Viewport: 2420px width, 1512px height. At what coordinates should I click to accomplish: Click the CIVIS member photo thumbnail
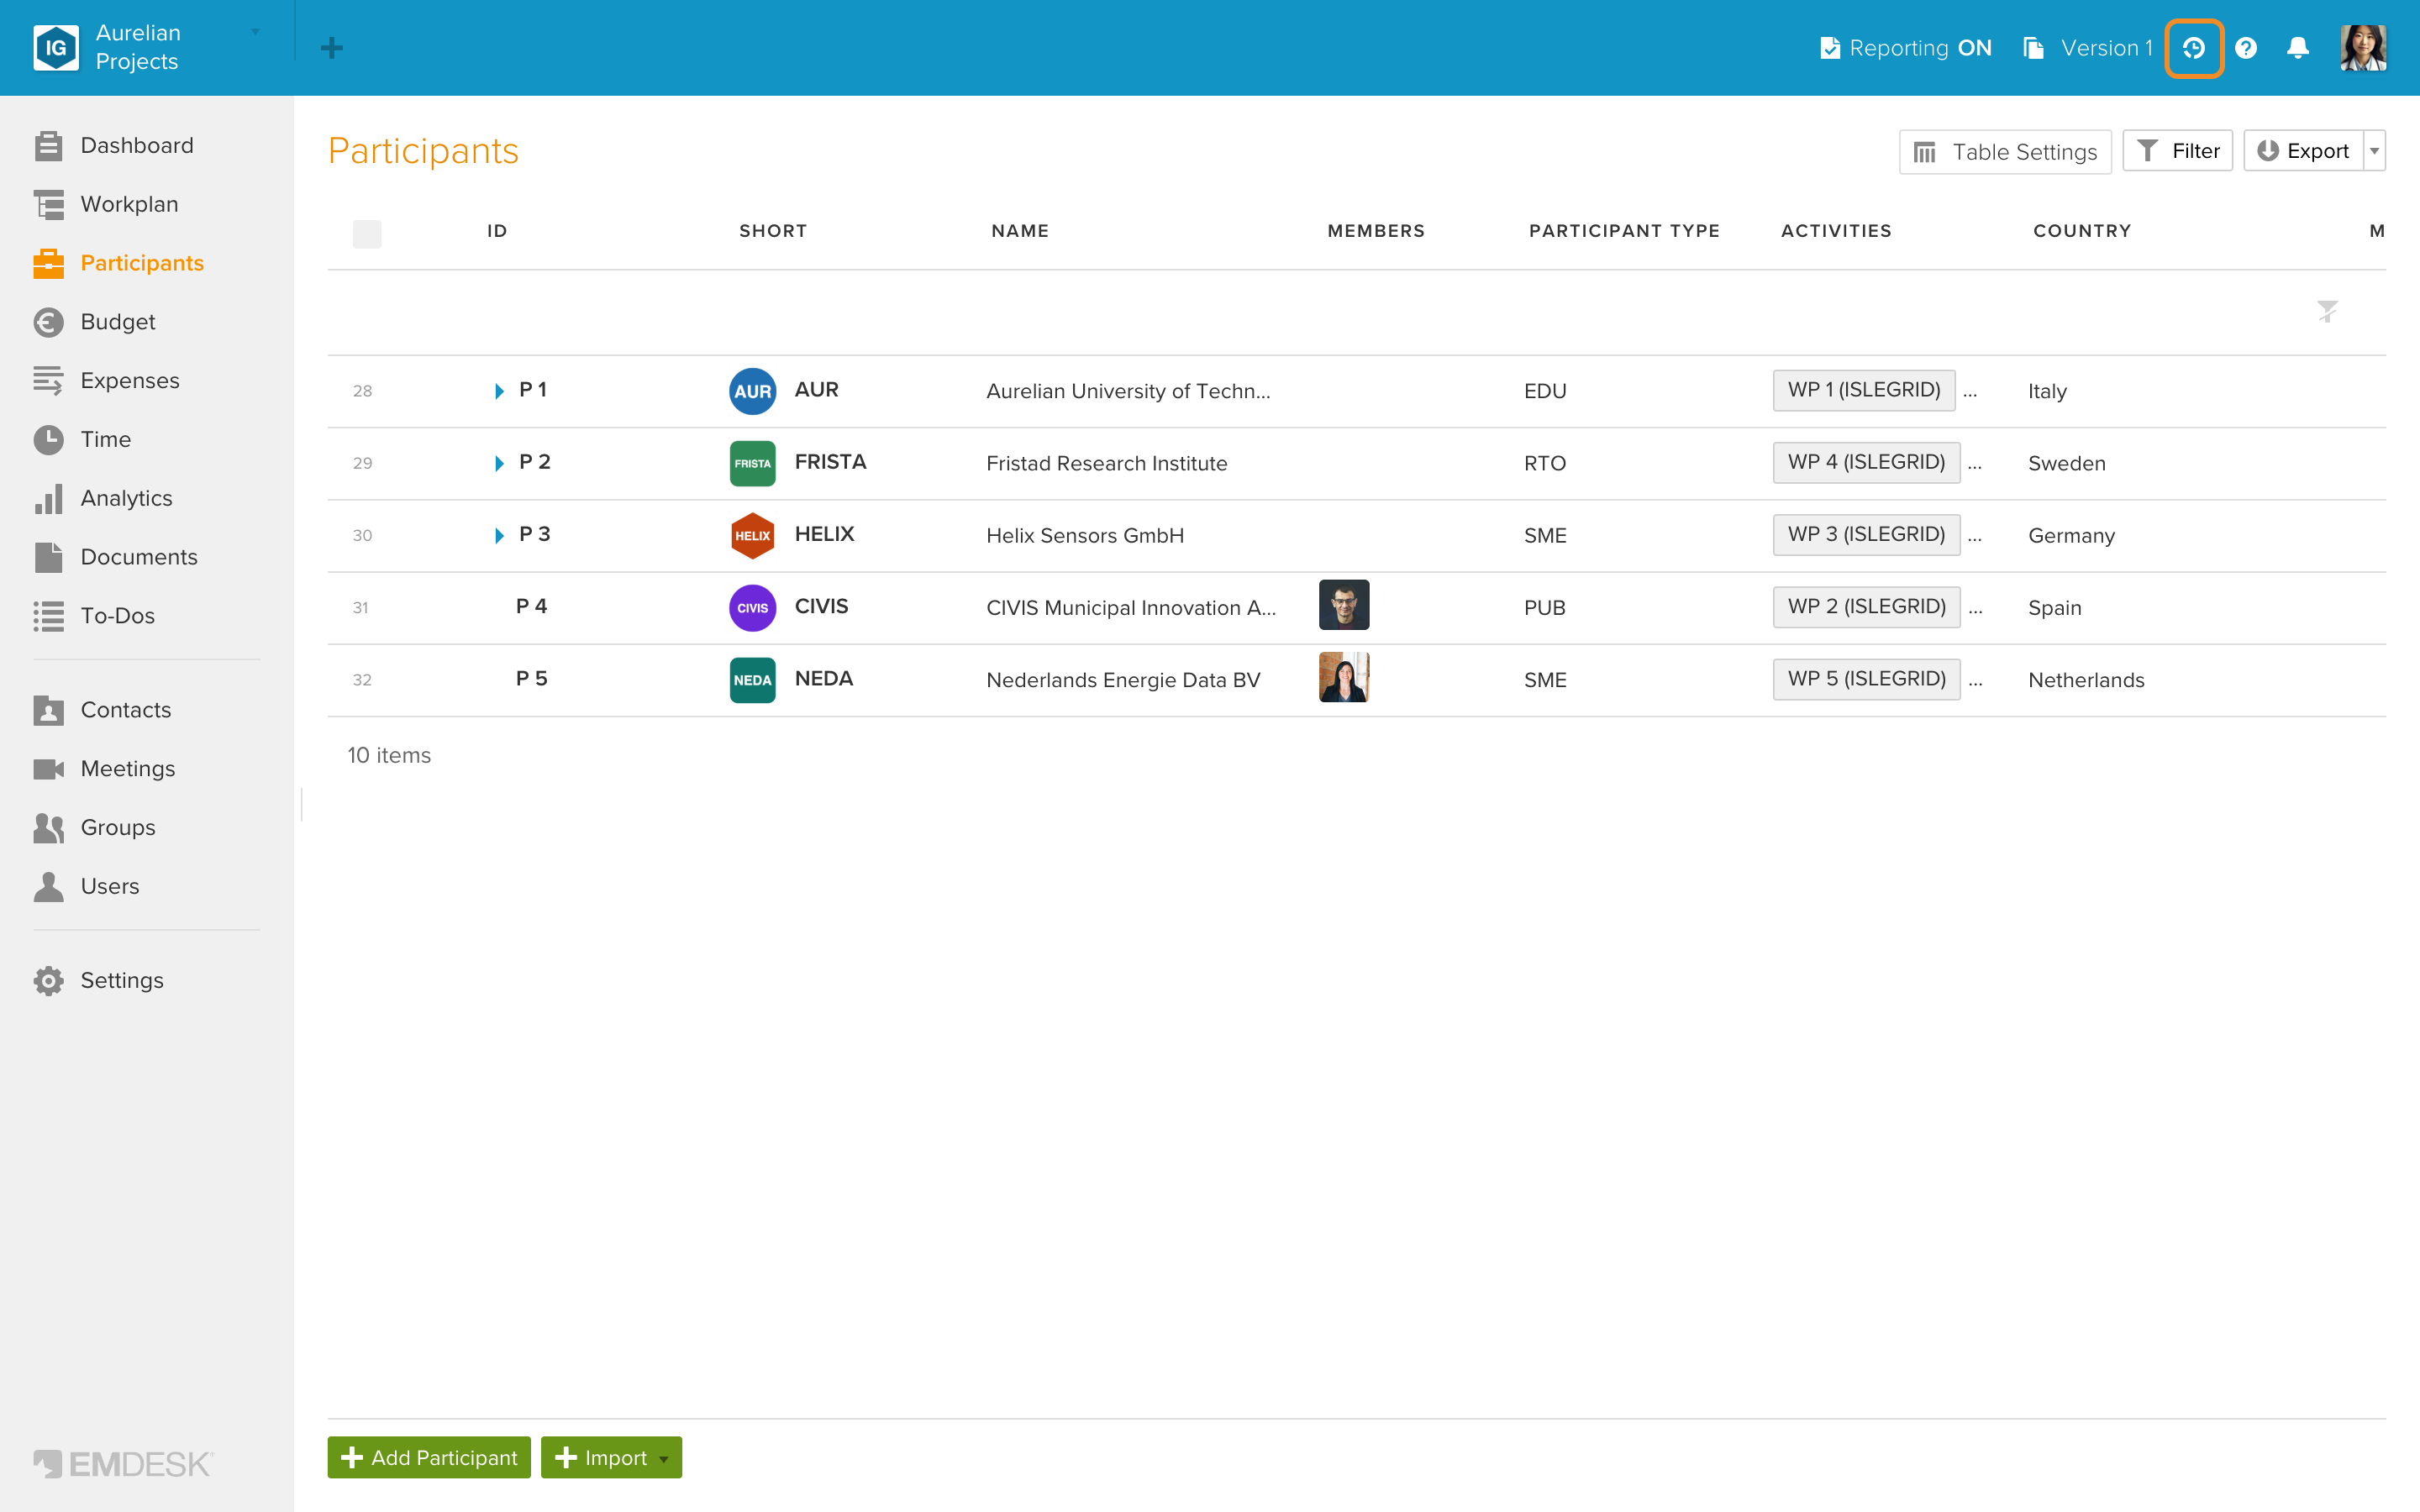point(1344,605)
